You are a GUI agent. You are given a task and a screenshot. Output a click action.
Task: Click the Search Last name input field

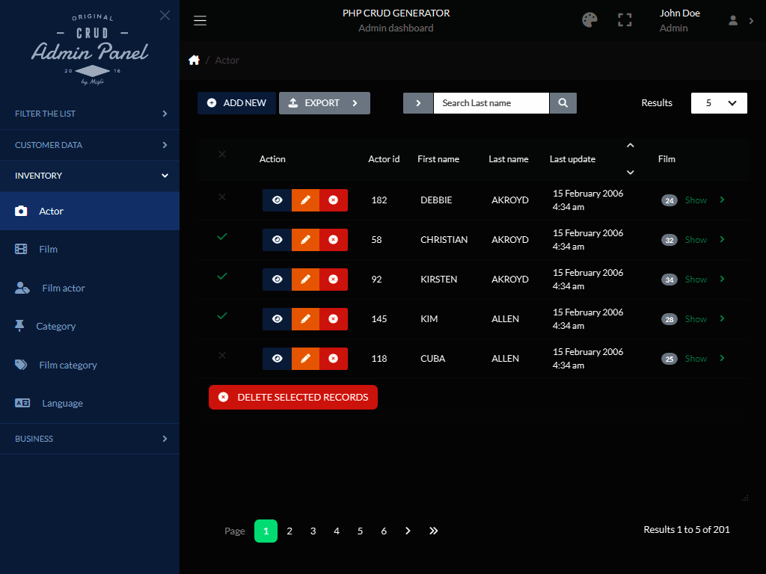click(x=491, y=102)
